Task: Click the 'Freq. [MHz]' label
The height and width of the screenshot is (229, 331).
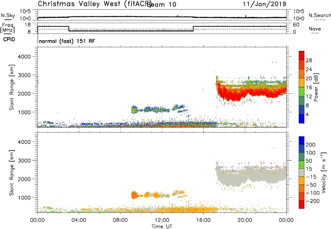Action: click(7, 28)
